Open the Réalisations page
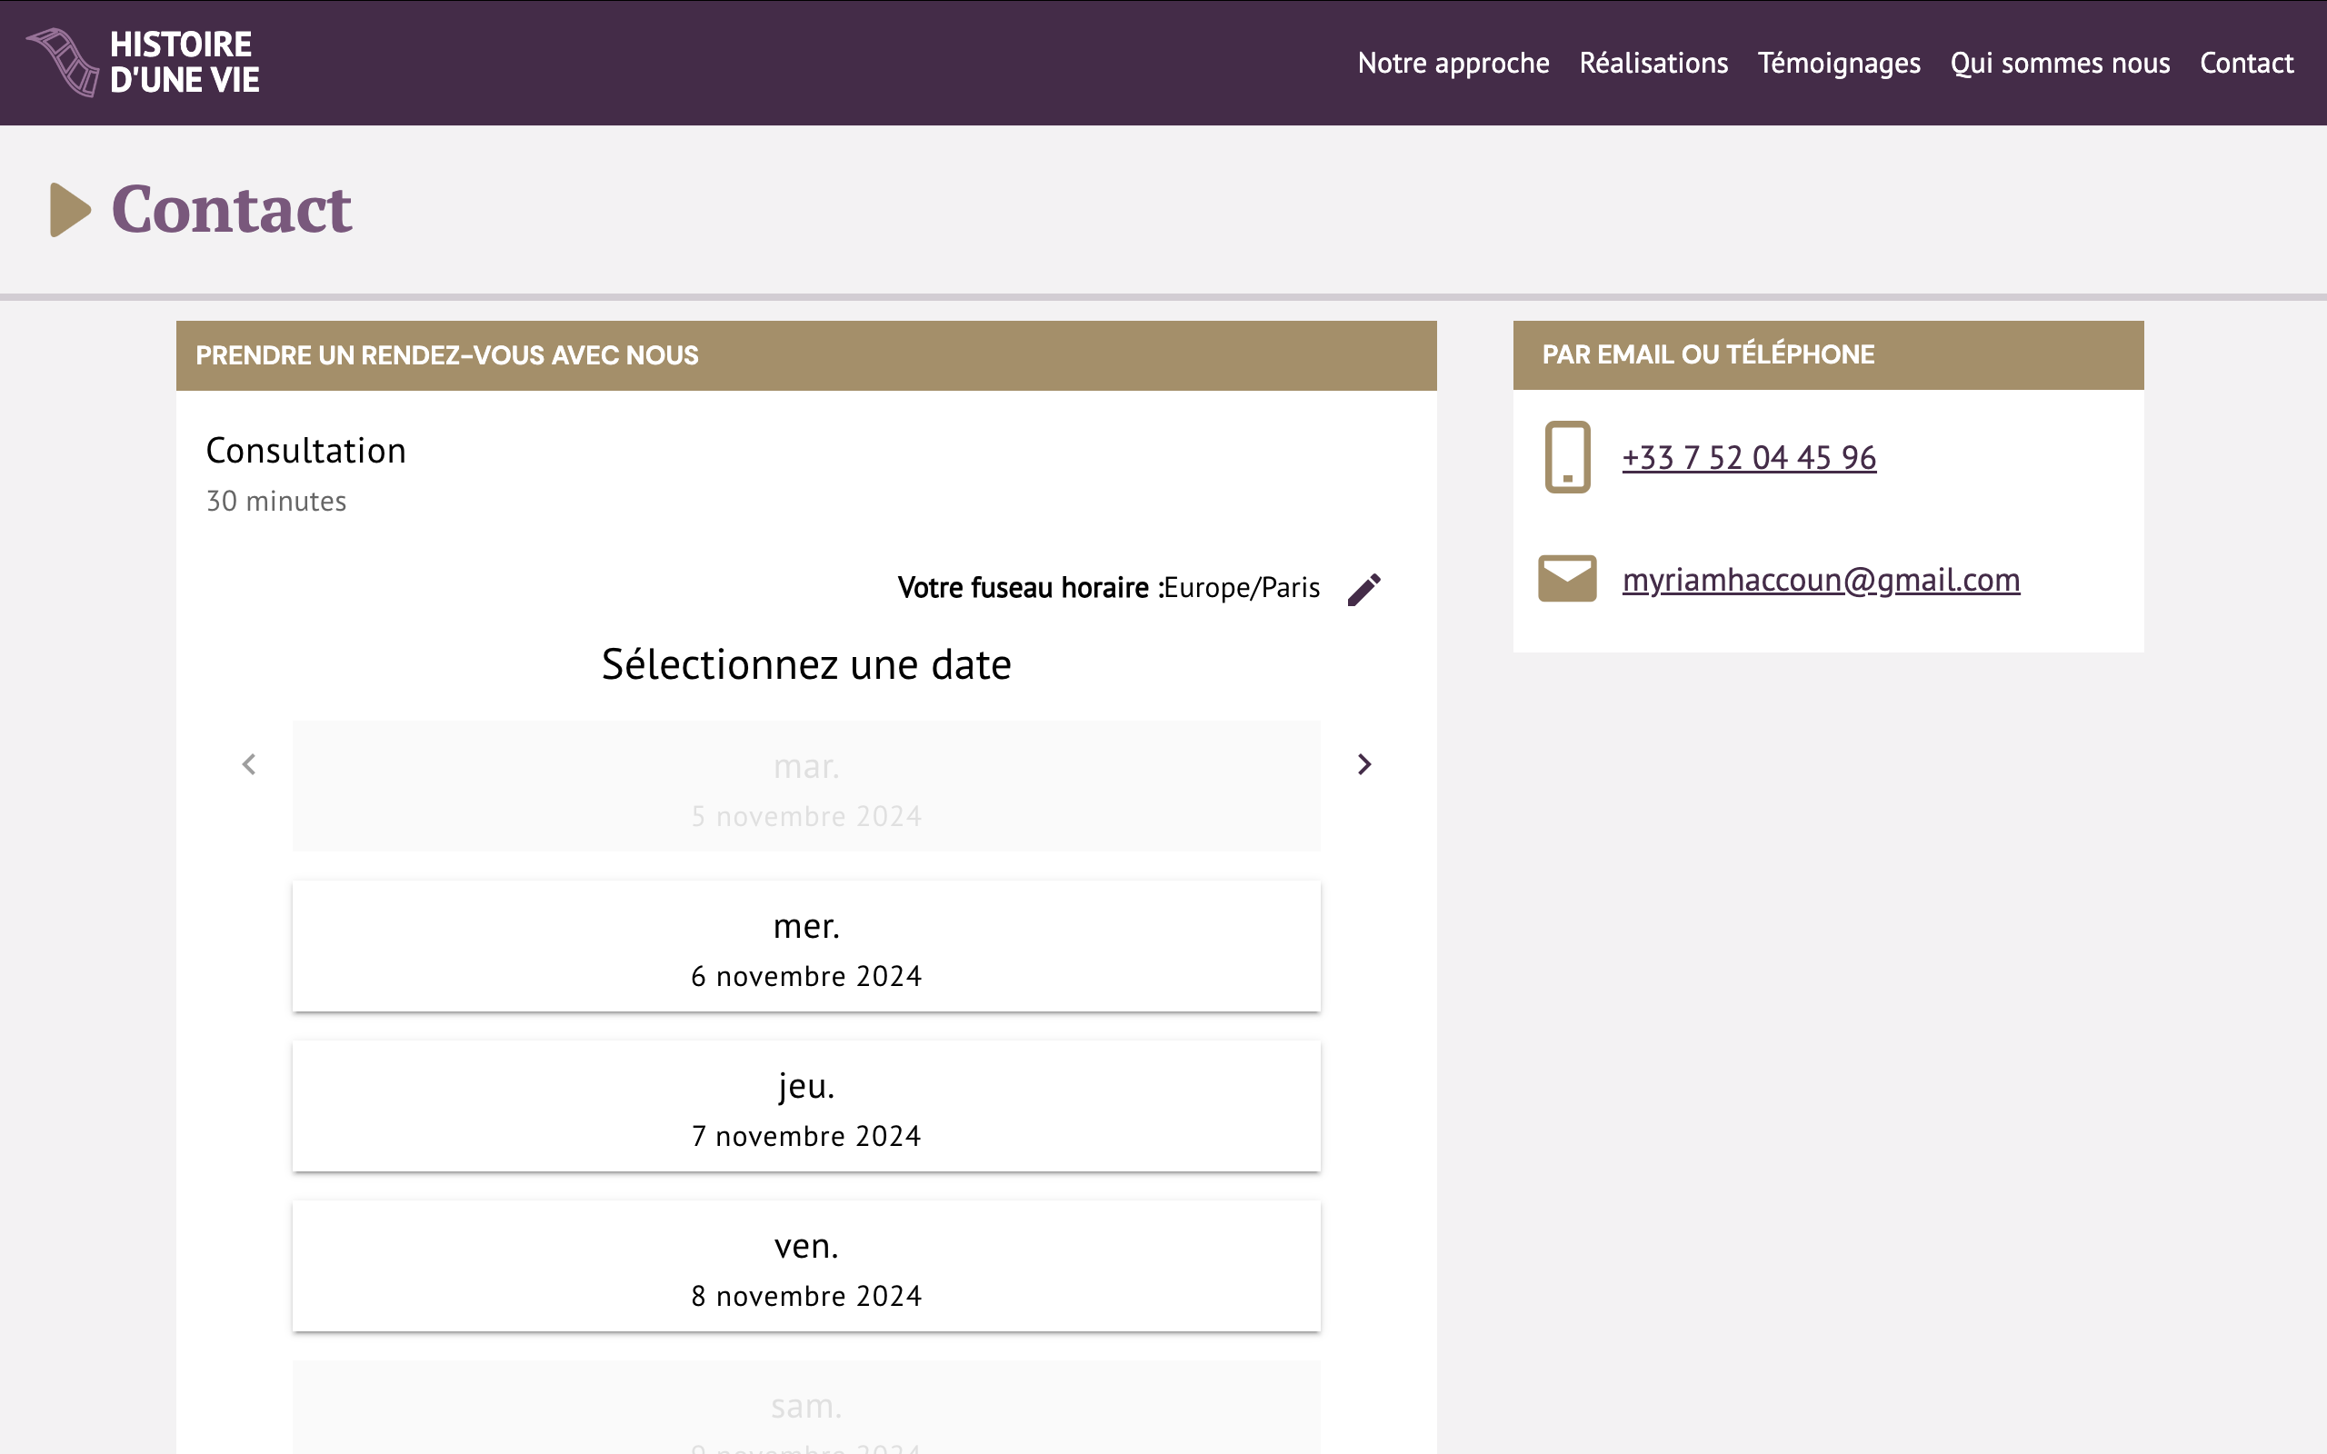Viewport: 2327px width, 1454px height. click(1653, 64)
